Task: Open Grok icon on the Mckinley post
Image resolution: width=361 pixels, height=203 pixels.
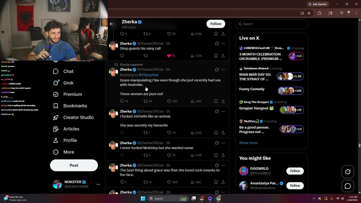Action: [x=217, y=143]
